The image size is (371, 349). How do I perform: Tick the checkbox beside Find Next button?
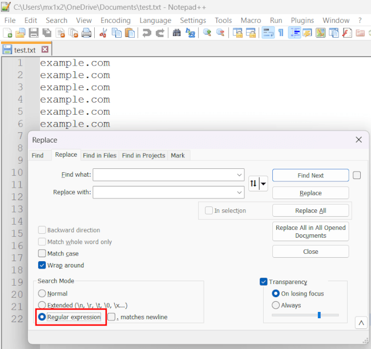pos(357,175)
